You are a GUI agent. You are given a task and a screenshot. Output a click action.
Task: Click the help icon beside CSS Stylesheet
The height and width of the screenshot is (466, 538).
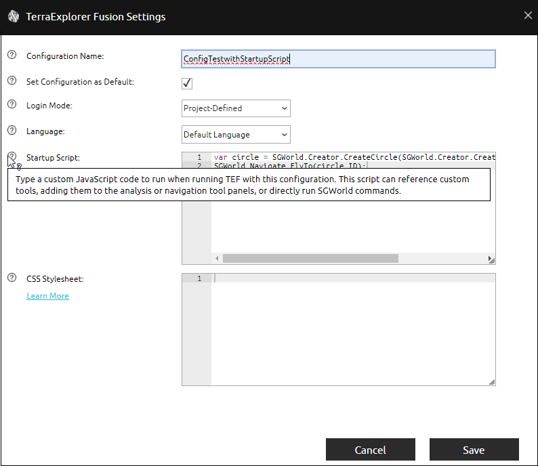pyautogui.click(x=12, y=278)
